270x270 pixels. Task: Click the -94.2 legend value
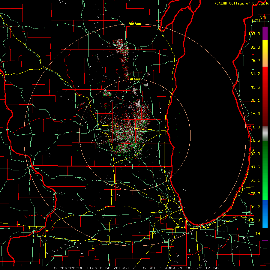point(254,207)
